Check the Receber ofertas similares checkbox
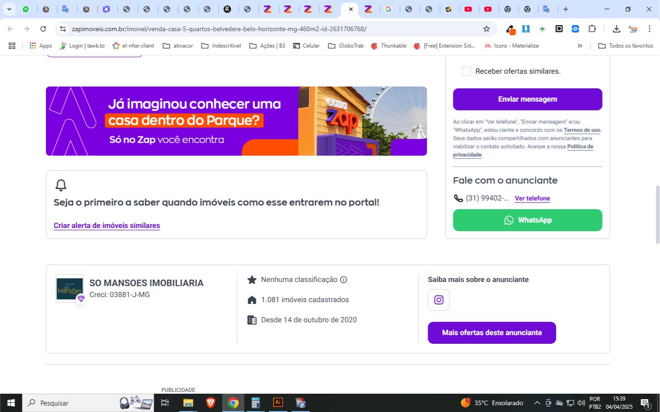This screenshot has height=412, width=660. (x=466, y=71)
